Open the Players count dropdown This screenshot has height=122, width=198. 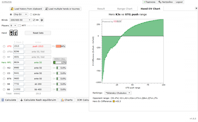[13, 26]
